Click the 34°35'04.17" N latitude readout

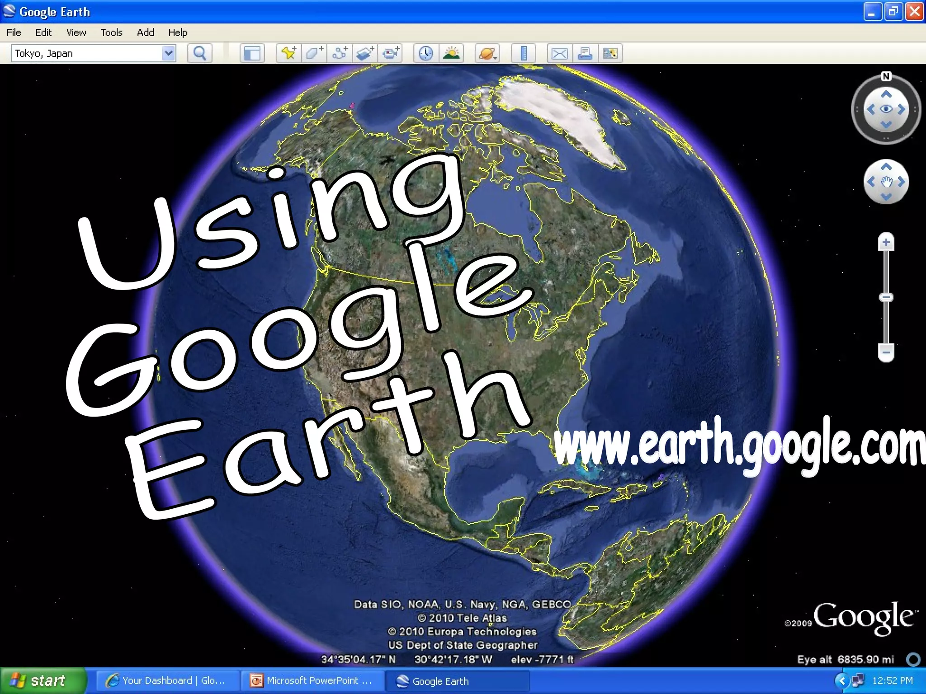358,660
